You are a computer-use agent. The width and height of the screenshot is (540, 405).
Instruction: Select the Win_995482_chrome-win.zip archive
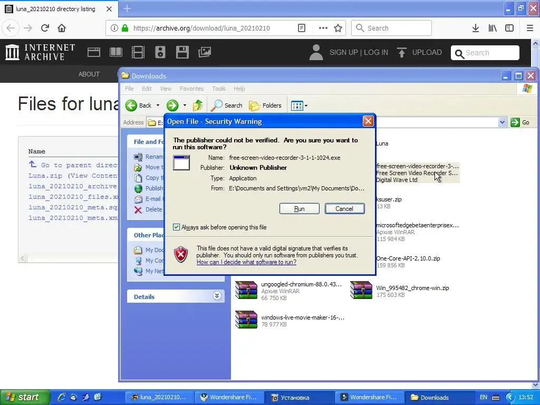coord(400,291)
